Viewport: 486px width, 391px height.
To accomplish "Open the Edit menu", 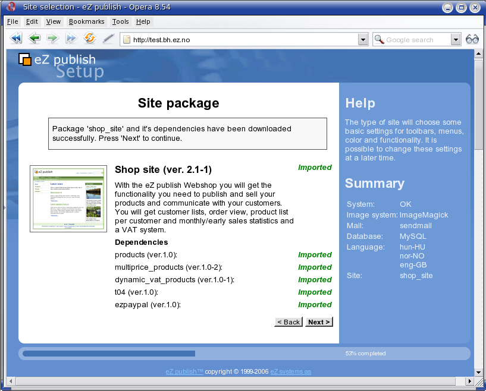I will (32, 21).
